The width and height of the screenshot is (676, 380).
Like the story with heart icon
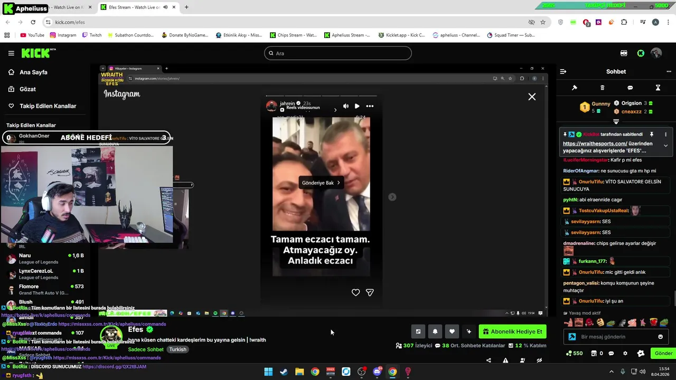click(x=355, y=292)
